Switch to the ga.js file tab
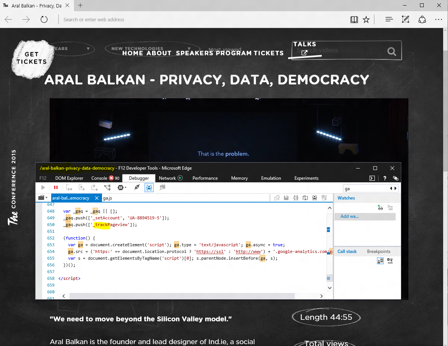The image size is (448, 346). pos(108,198)
